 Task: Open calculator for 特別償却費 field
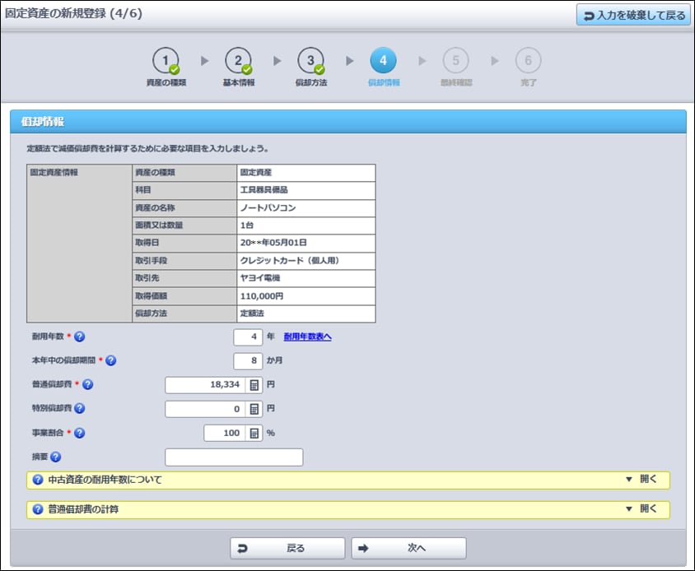pyautogui.click(x=254, y=409)
